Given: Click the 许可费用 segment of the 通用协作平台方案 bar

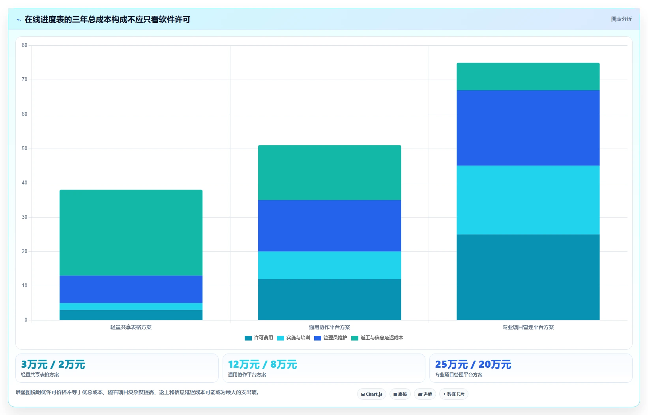Looking at the screenshot, I should [x=330, y=300].
